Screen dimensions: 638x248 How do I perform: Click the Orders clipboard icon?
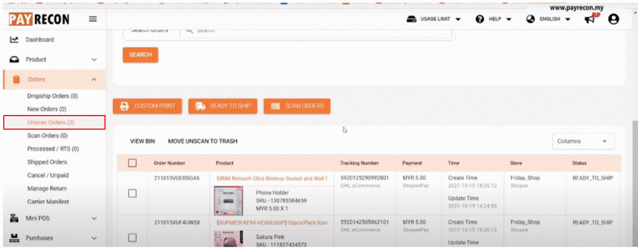tap(16, 80)
